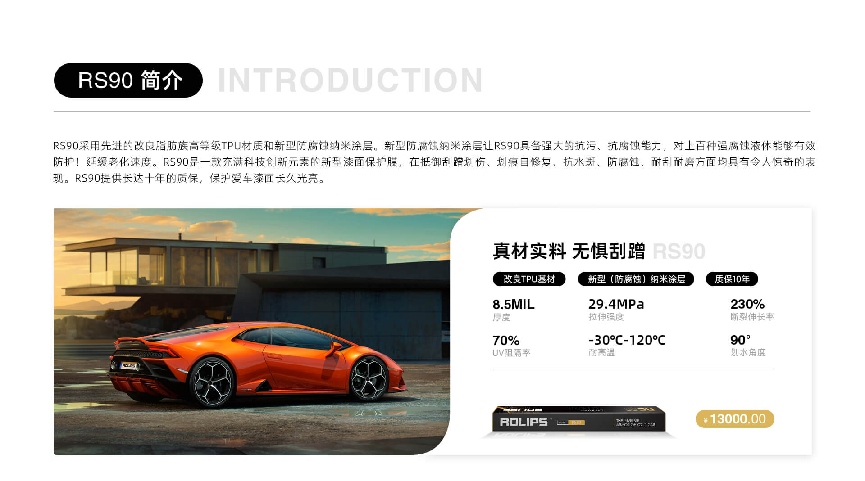
Task: Click the RS90 description paragraph
Action: click(434, 162)
